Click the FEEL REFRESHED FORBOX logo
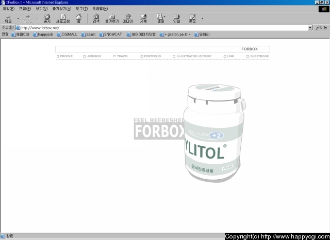The image size is (330, 240). (x=159, y=128)
